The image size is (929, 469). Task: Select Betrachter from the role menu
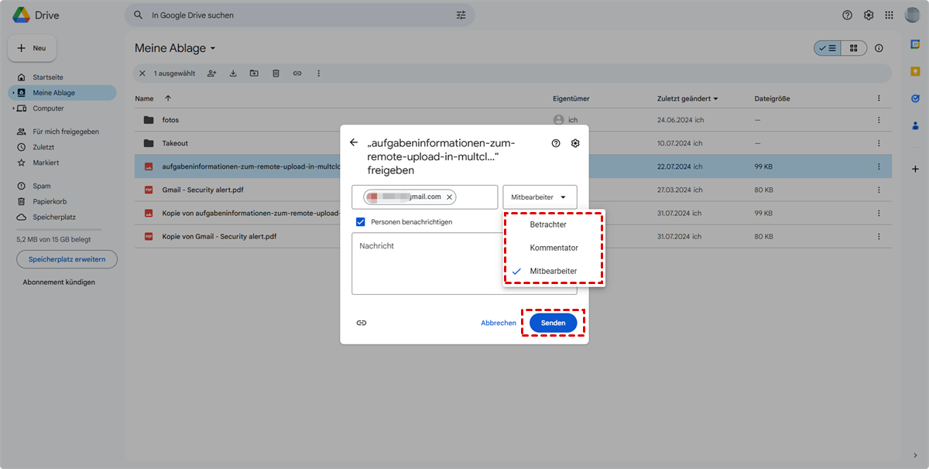click(547, 224)
